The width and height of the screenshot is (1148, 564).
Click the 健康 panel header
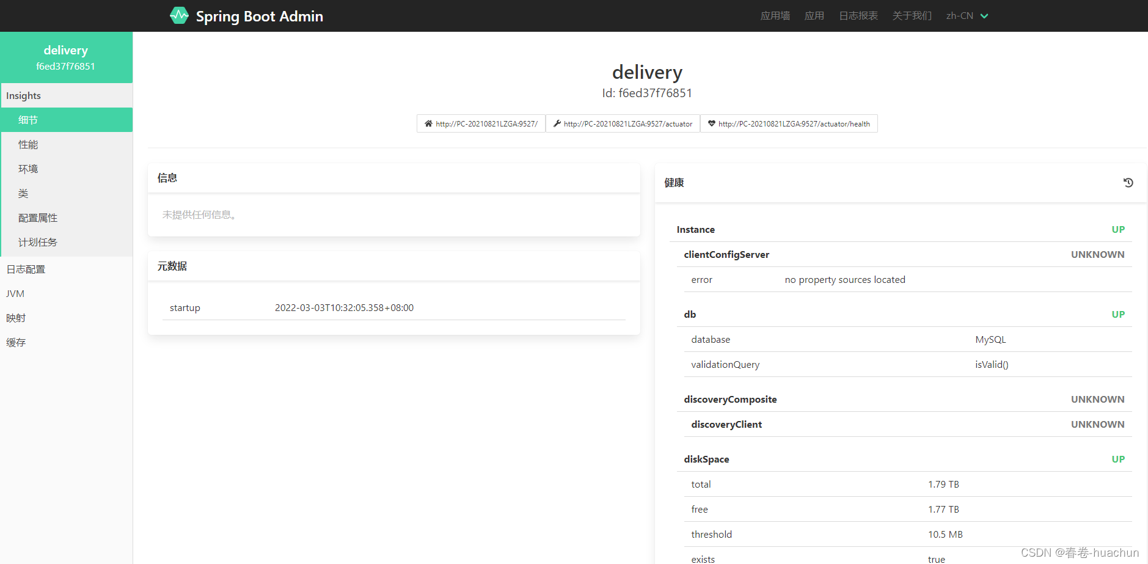tap(901, 183)
